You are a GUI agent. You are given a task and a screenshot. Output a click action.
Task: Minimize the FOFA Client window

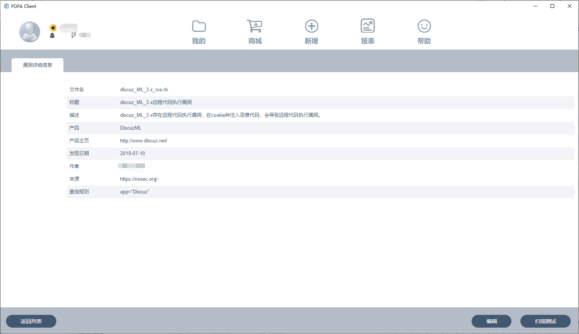(535, 6)
